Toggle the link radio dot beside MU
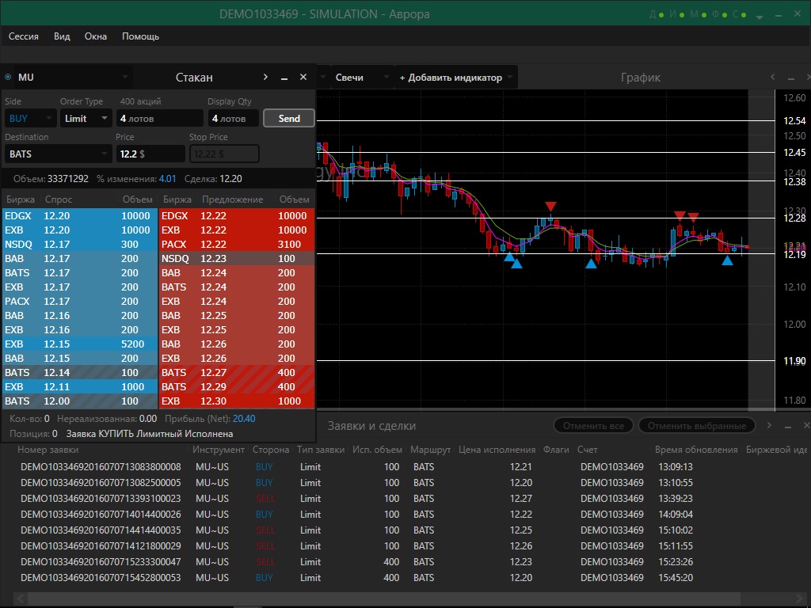The image size is (811, 608). point(8,77)
